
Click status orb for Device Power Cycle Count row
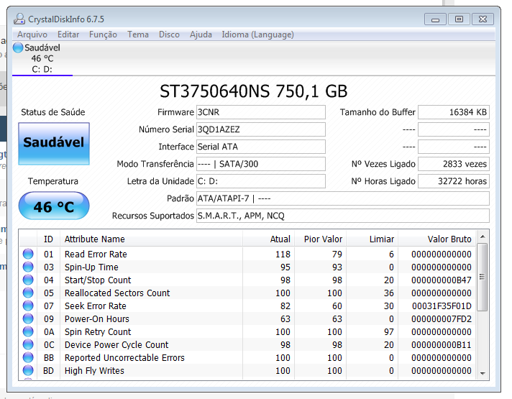(28, 344)
